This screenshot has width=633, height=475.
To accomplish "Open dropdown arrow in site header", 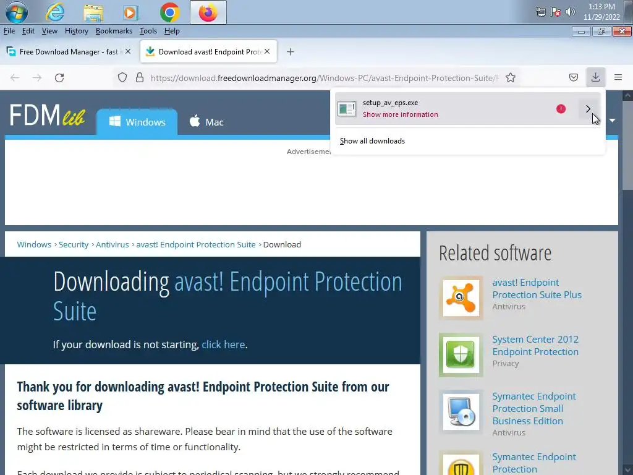I will (x=613, y=121).
